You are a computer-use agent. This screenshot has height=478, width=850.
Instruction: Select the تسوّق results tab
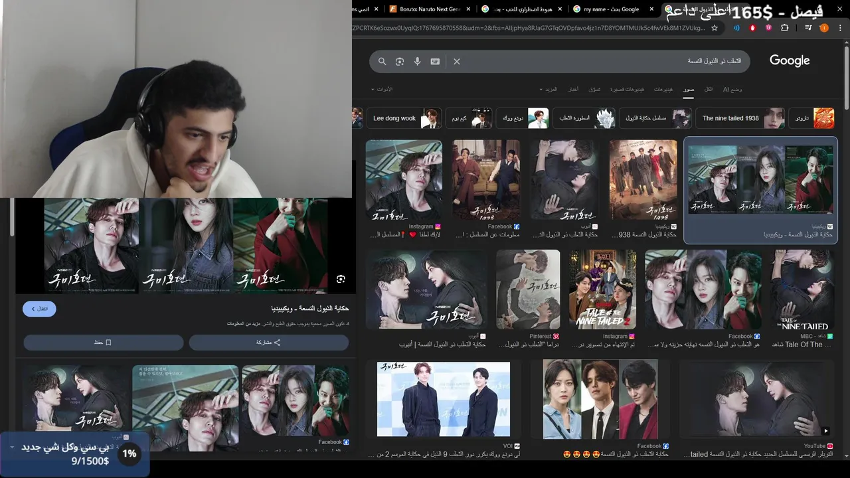[x=595, y=89]
